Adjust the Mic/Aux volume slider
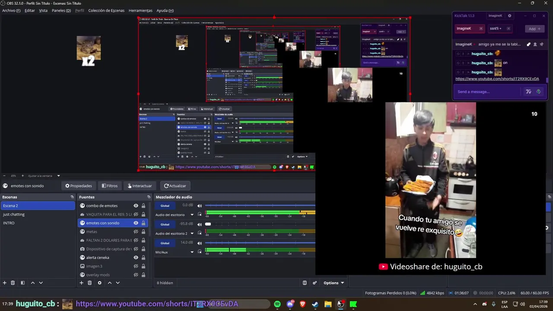The width and height of the screenshot is (553, 311). (x=260, y=243)
